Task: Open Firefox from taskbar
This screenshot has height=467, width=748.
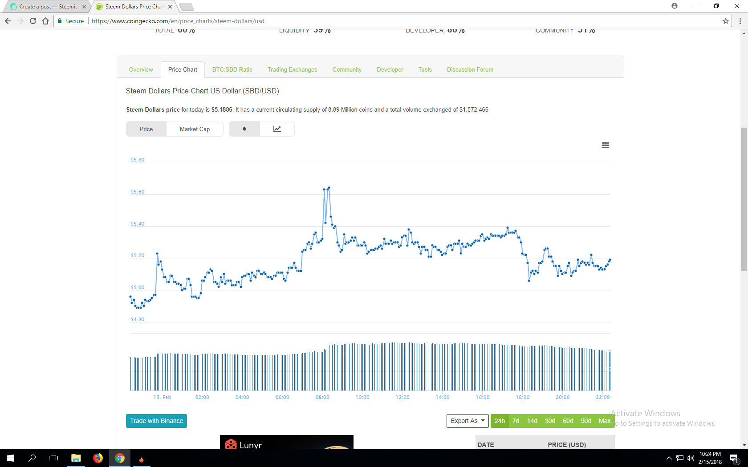Action: coord(98,458)
